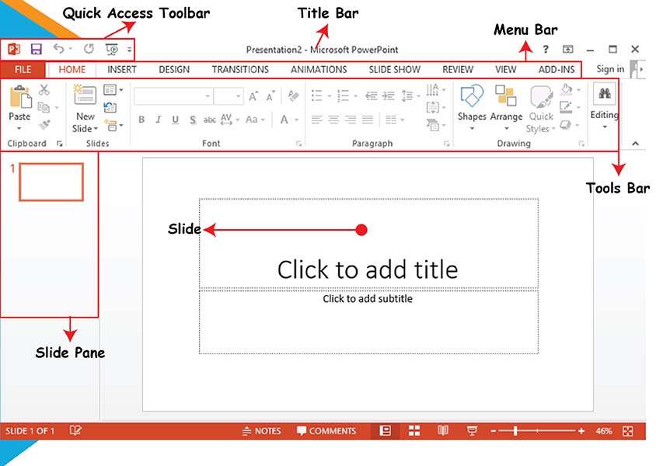656x466 pixels.
Task: Click the Reset slide icon
Action: (x=110, y=107)
